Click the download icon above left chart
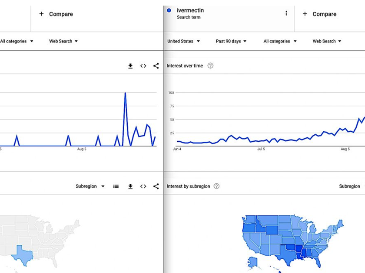Viewport: 365px width, 273px height. 130,66
